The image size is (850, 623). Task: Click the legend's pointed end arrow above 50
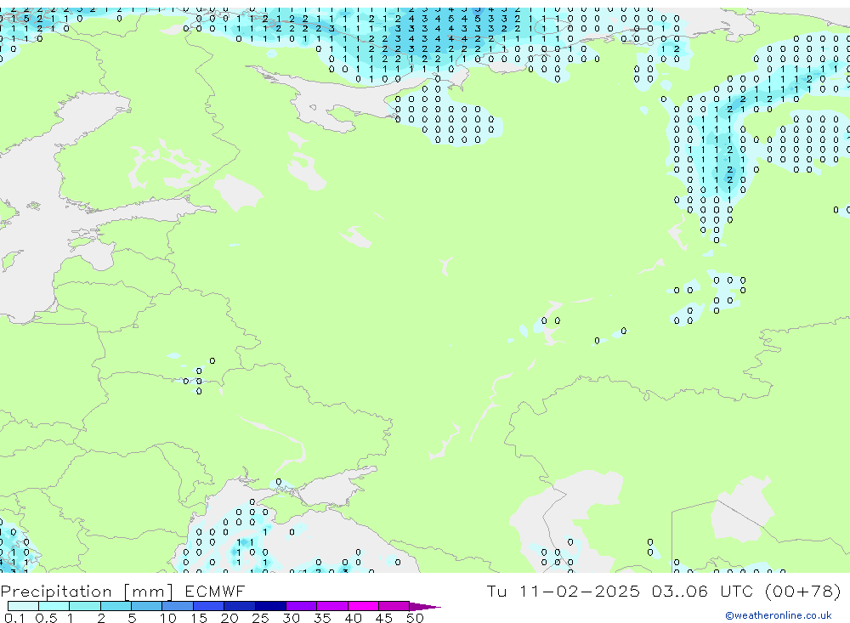tap(425, 607)
